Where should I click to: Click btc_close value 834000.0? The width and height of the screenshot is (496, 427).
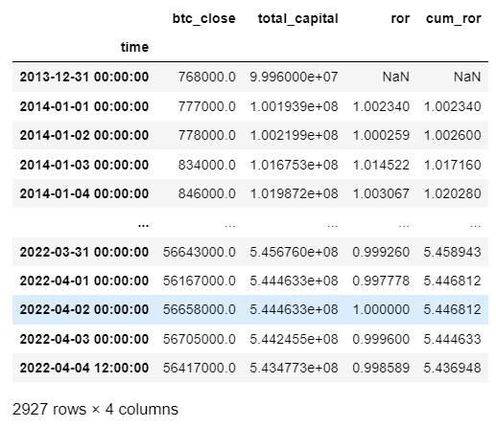click(207, 165)
